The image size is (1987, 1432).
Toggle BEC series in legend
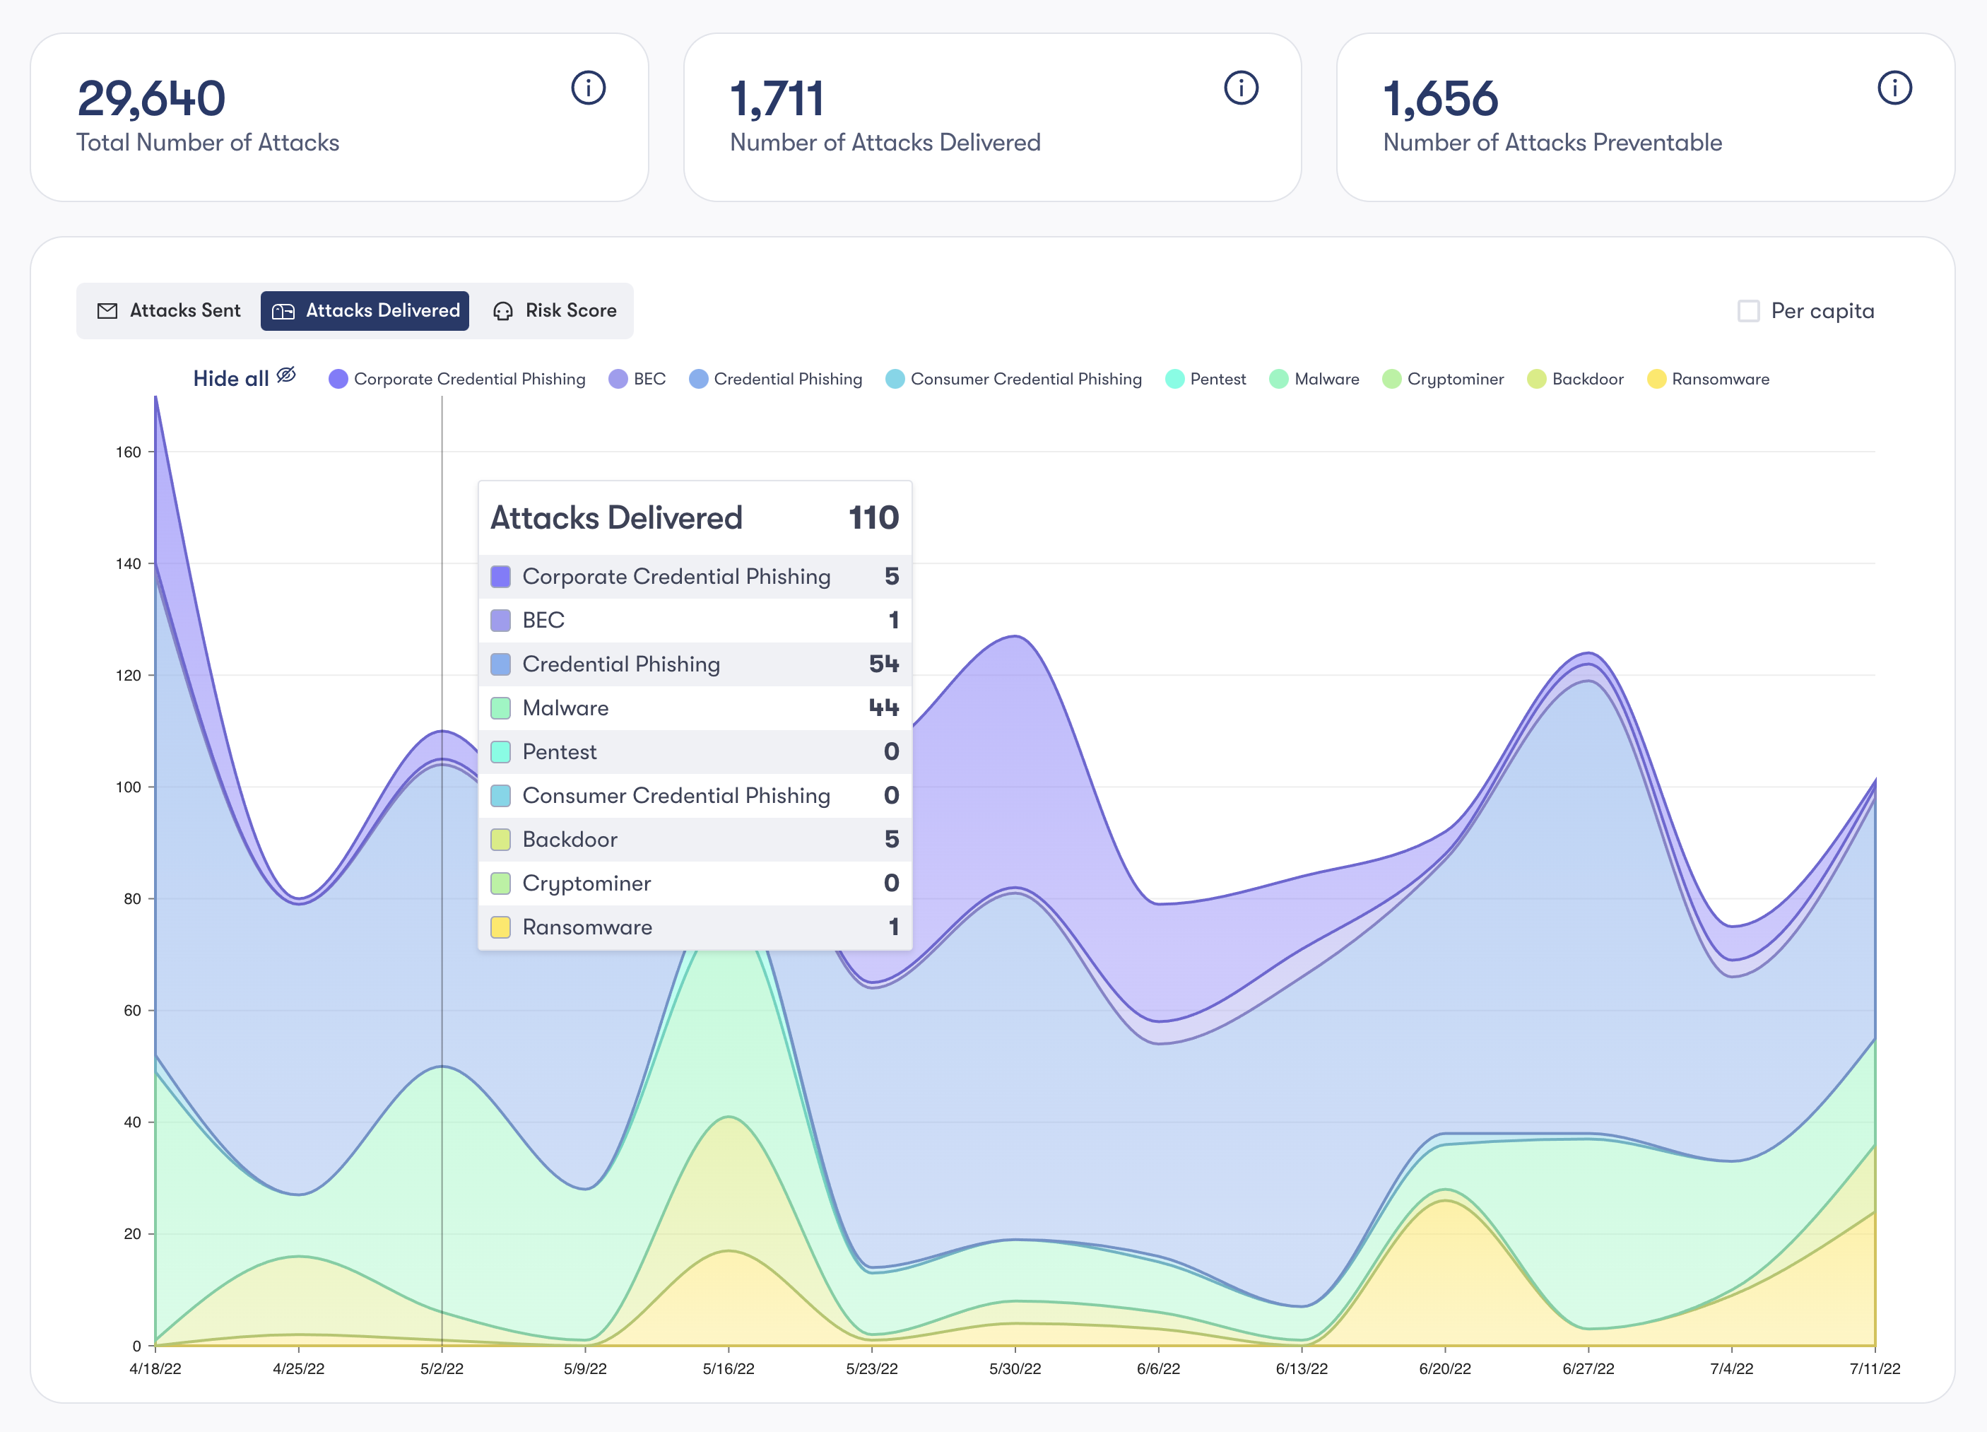pyautogui.click(x=648, y=379)
